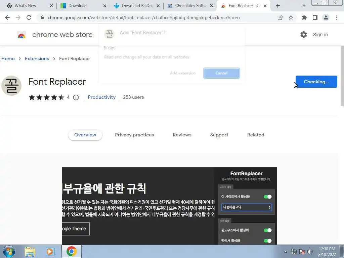344x258 pixels.
Task: Click the Chrome taskbar icon
Action: pyautogui.click(x=72, y=251)
